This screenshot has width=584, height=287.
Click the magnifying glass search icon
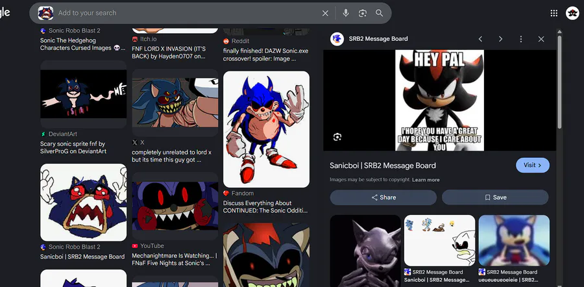coord(379,13)
